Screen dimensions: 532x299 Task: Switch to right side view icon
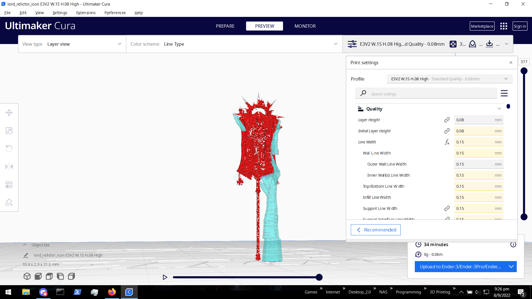pos(71,276)
